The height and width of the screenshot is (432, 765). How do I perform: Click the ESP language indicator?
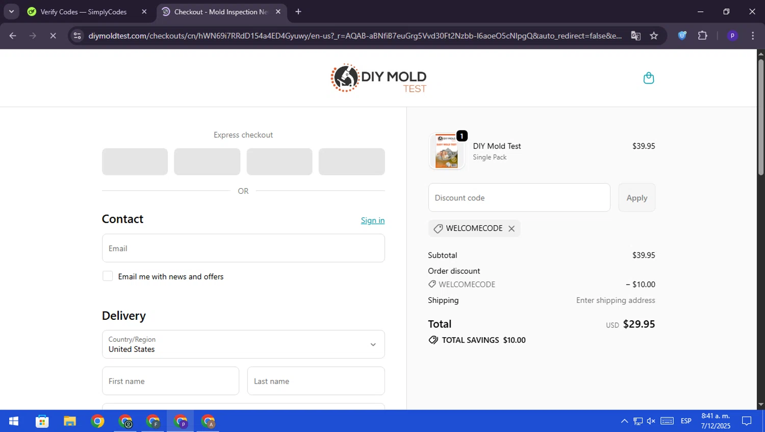pyautogui.click(x=686, y=421)
